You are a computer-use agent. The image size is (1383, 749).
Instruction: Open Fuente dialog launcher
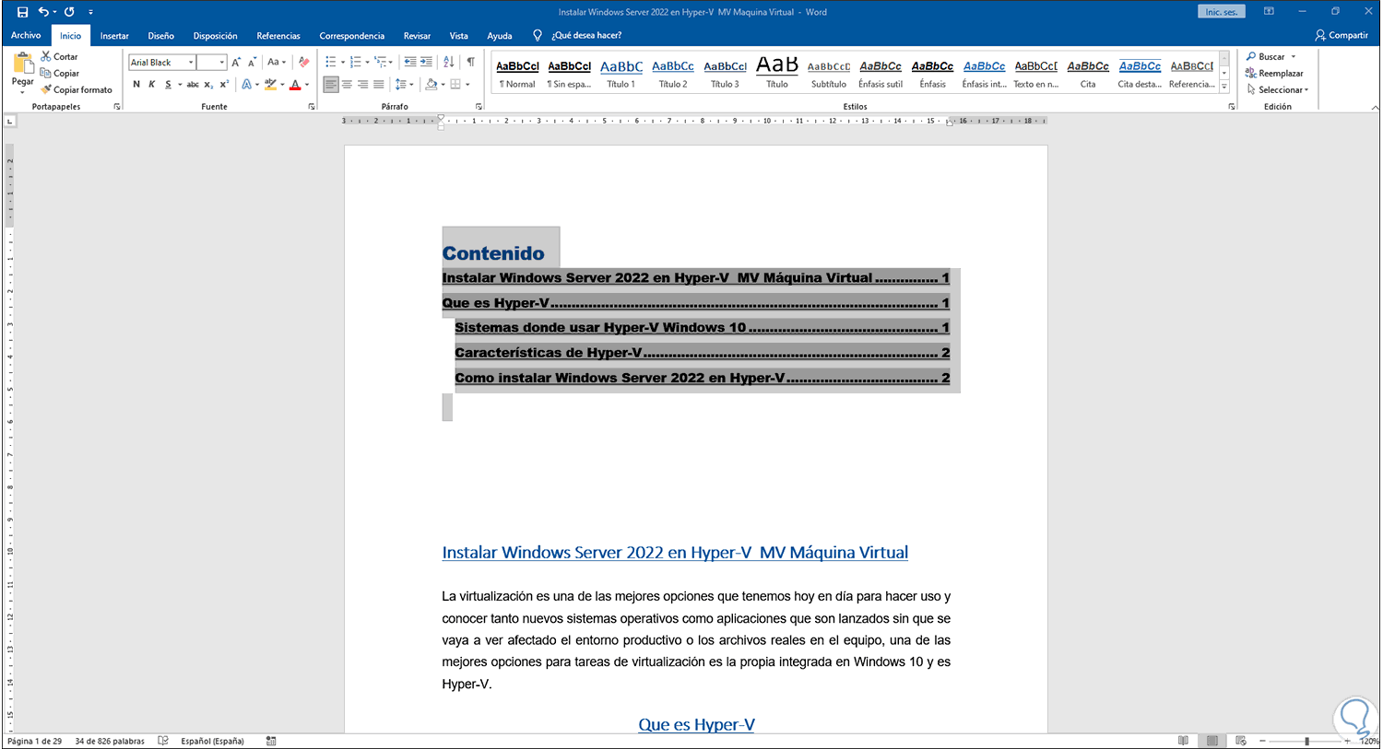coord(312,107)
